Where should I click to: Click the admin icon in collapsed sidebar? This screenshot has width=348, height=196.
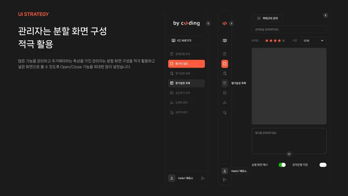[x=225, y=113]
